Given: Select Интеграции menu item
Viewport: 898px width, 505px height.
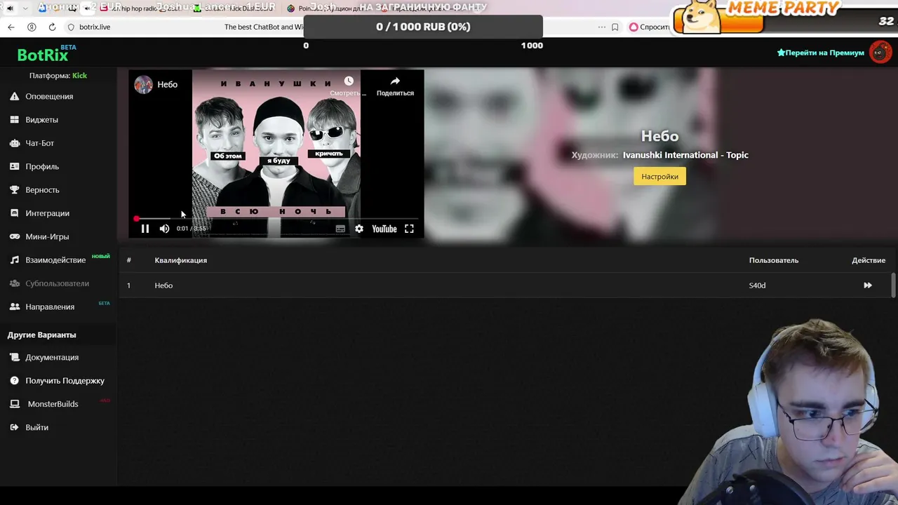Looking at the screenshot, I should click(47, 213).
